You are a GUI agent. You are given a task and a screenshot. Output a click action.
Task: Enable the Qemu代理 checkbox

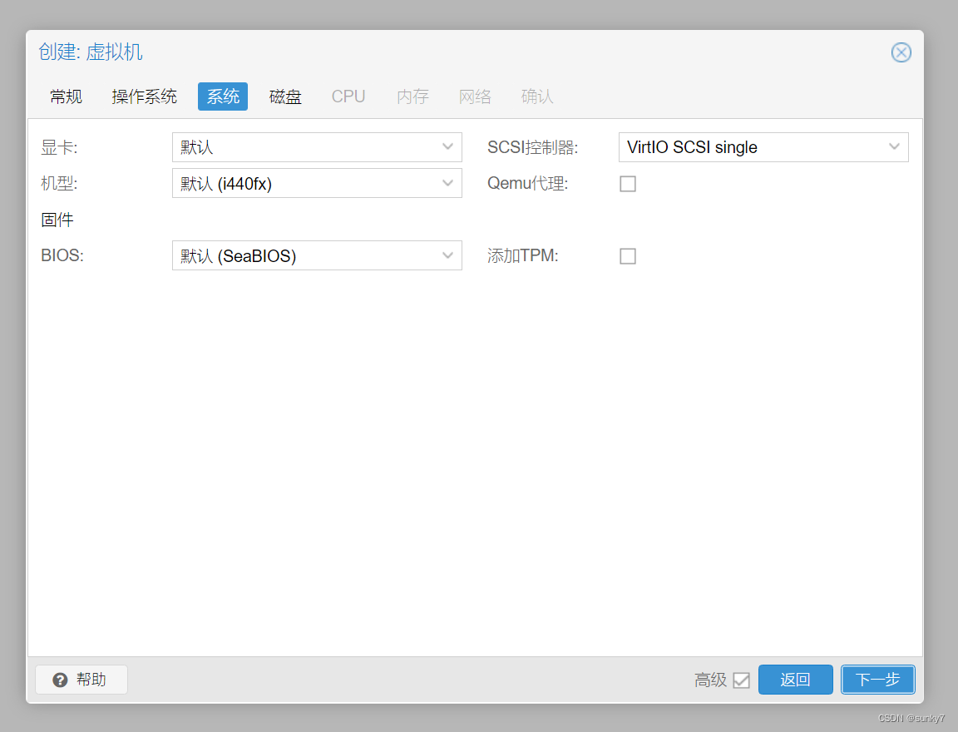tap(628, 184)
